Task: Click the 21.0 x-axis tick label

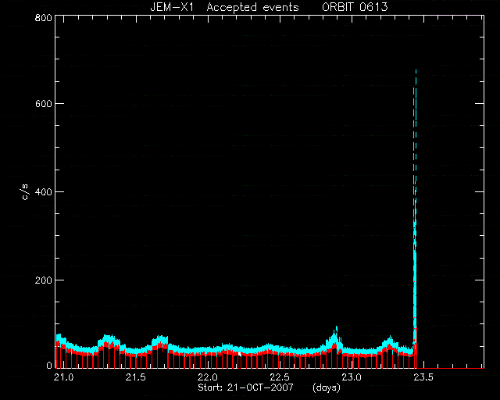Action: (63, 377)
